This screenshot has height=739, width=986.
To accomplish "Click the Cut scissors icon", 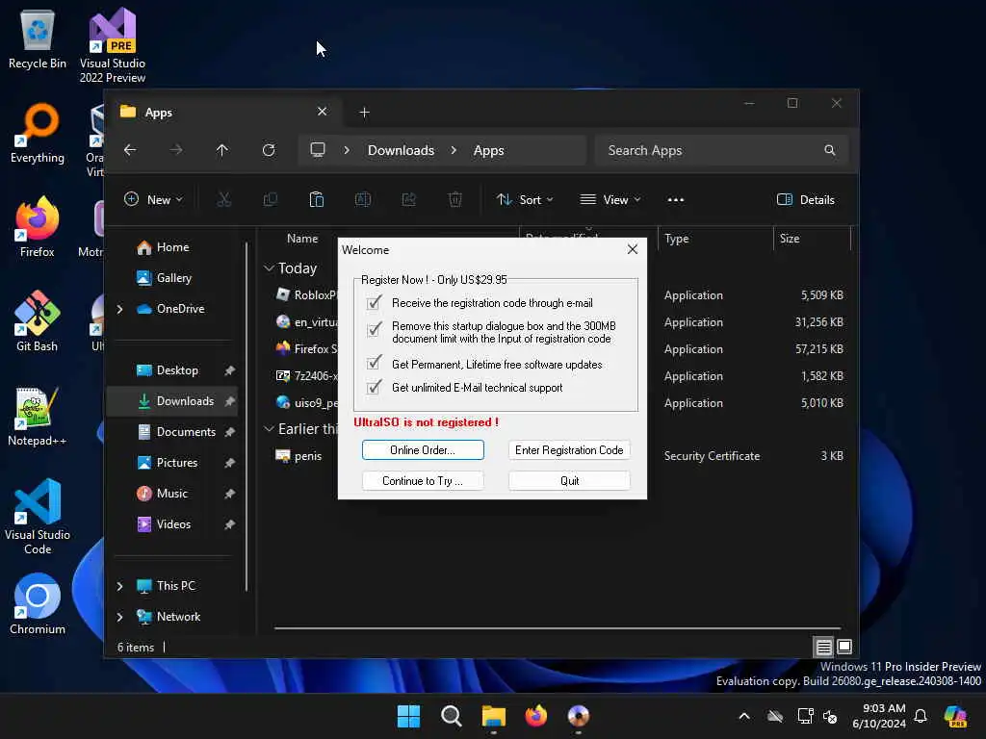I will [x=223, y=200].
